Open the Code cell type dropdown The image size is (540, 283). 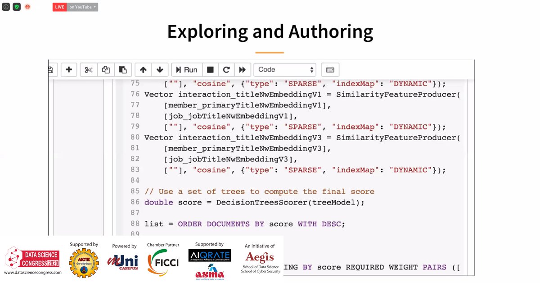285,69
